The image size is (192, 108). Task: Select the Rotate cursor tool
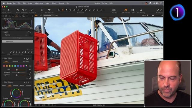(74, 10)
